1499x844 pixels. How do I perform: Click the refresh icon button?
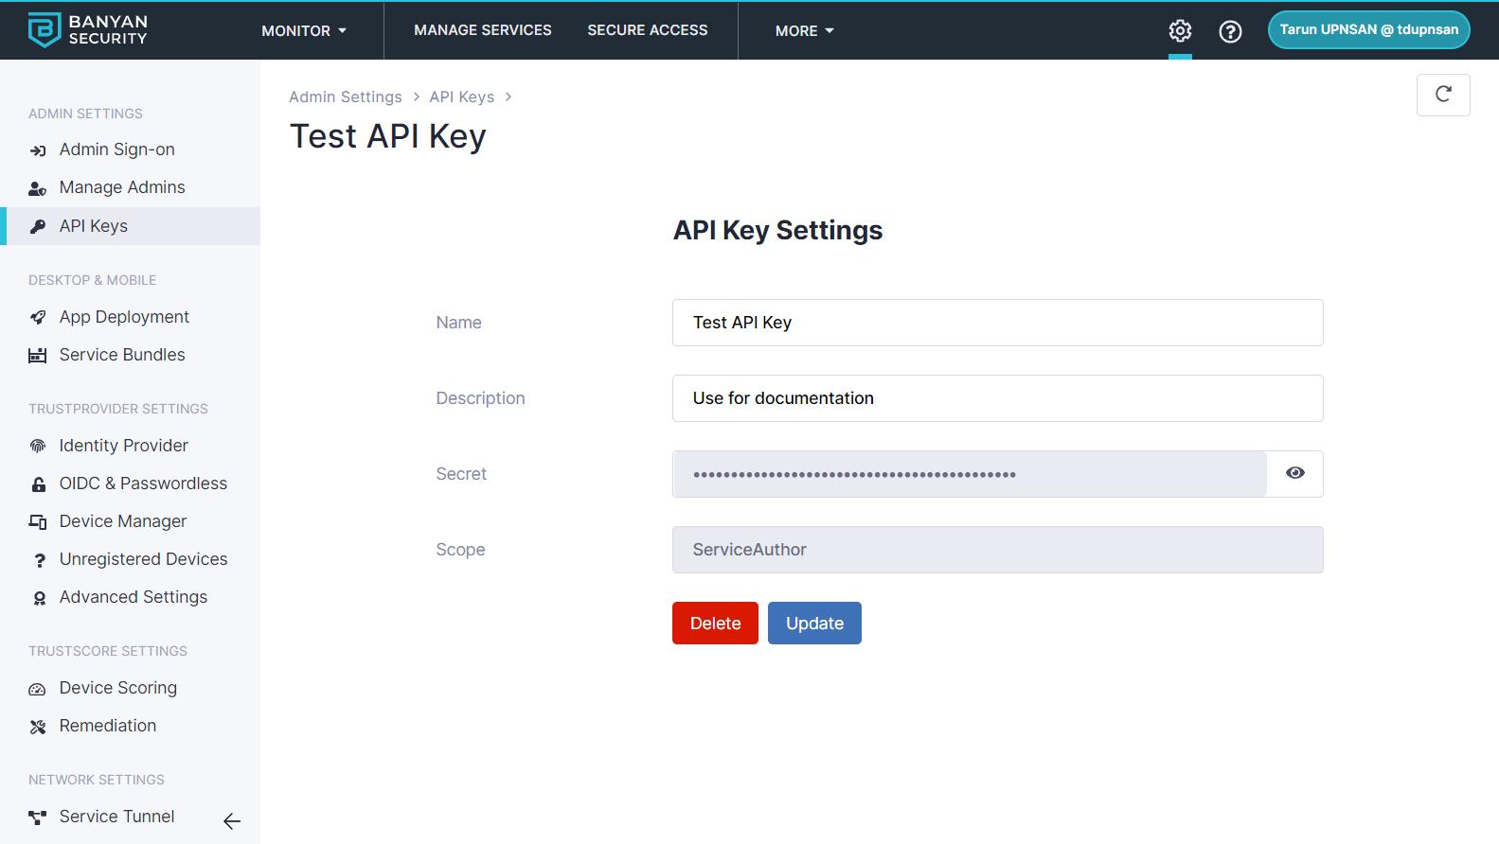pos(1442,95)
